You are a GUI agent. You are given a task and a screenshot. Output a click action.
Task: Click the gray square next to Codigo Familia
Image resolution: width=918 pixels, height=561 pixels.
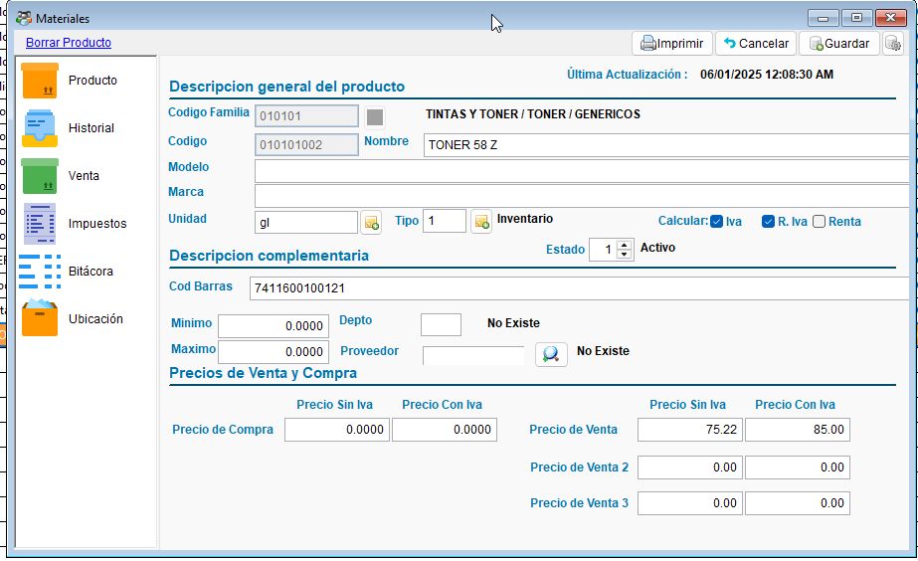375,117
